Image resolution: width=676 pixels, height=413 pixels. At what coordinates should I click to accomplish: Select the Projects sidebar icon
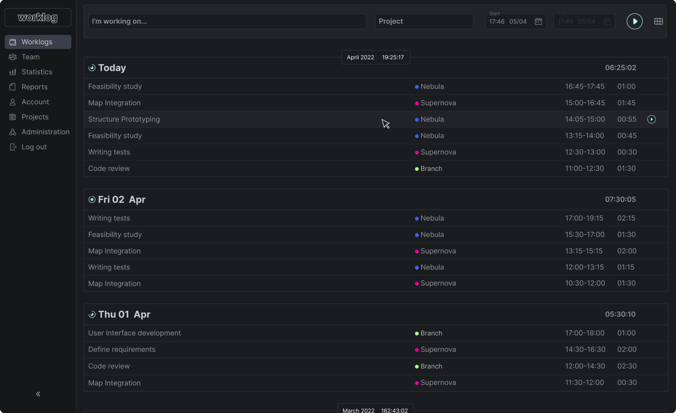coord(13,117)
